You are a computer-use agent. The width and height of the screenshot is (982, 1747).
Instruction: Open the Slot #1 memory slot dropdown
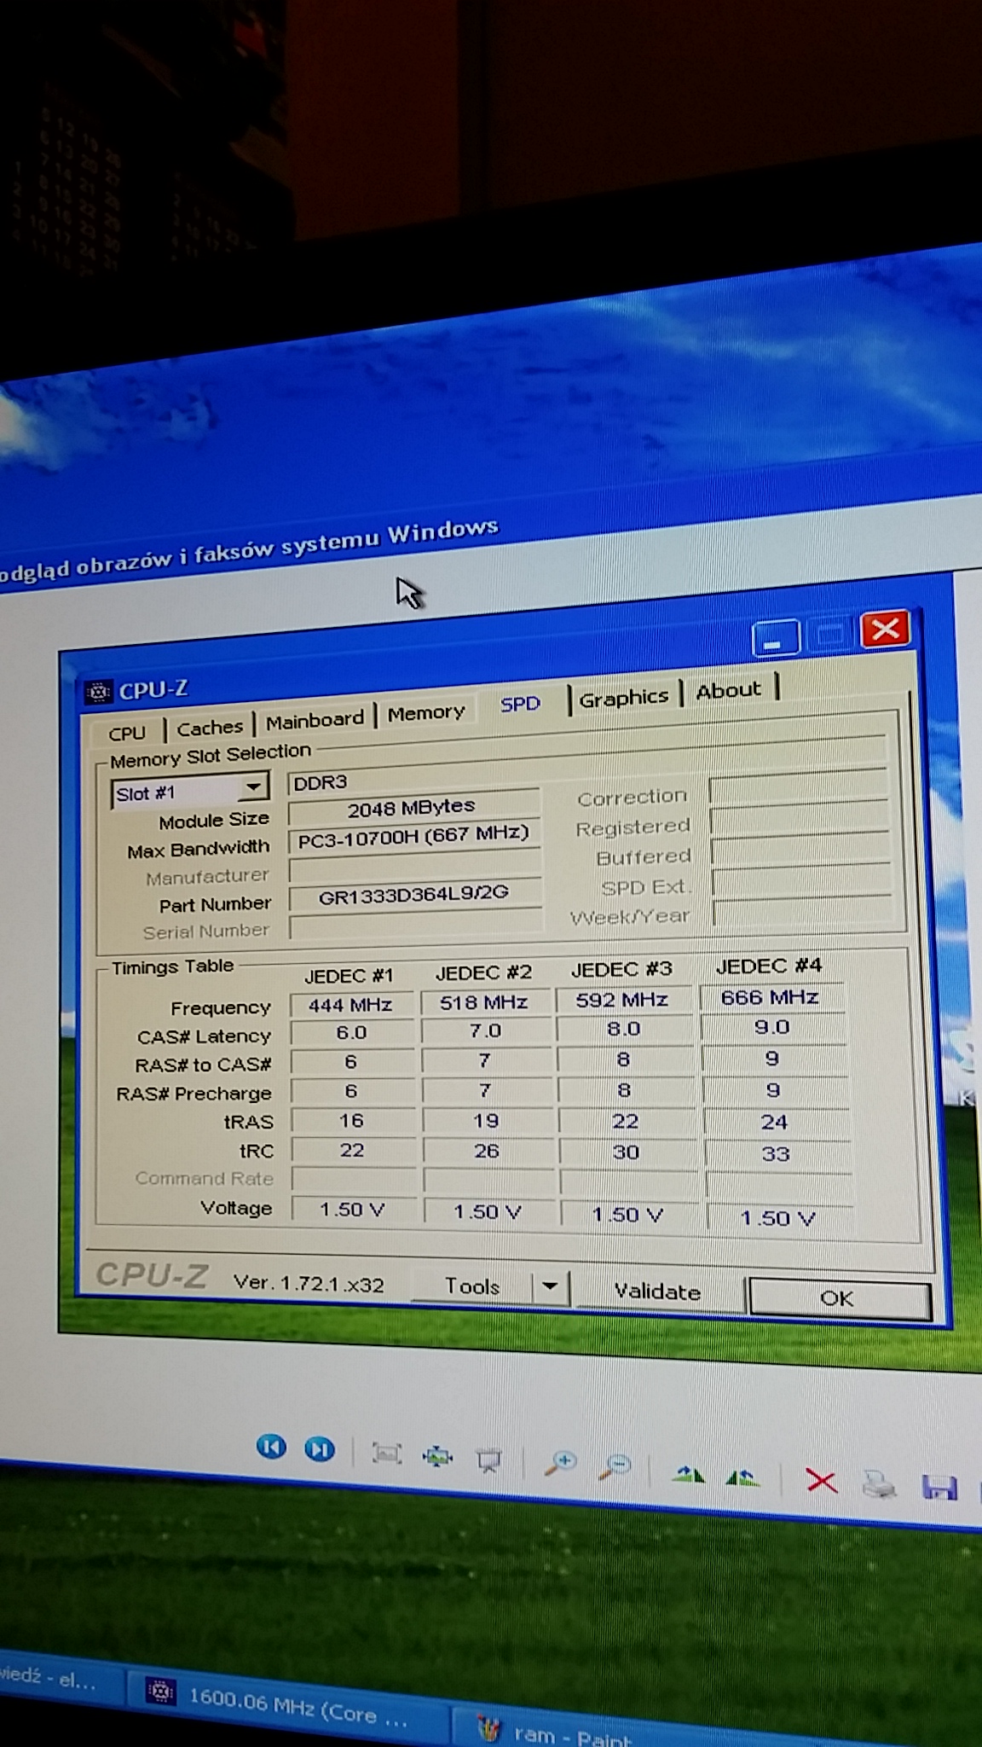(190, 791)
